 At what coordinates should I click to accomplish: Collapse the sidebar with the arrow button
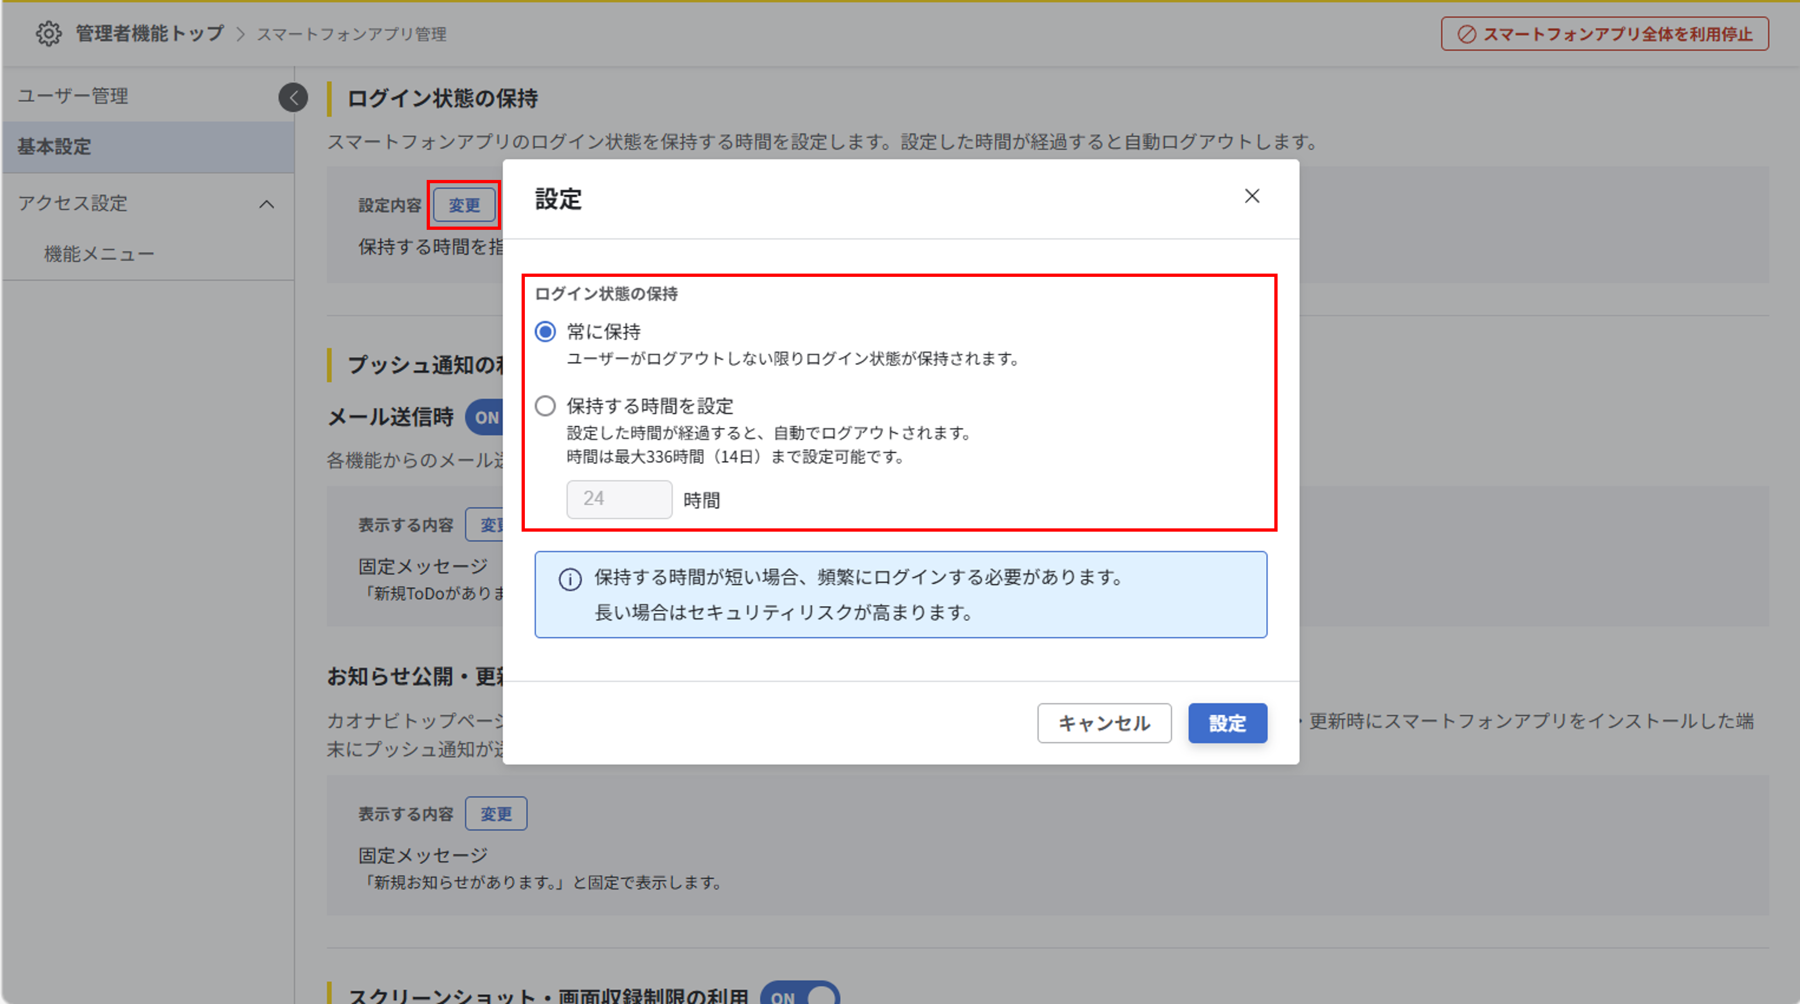pos(293,97)
